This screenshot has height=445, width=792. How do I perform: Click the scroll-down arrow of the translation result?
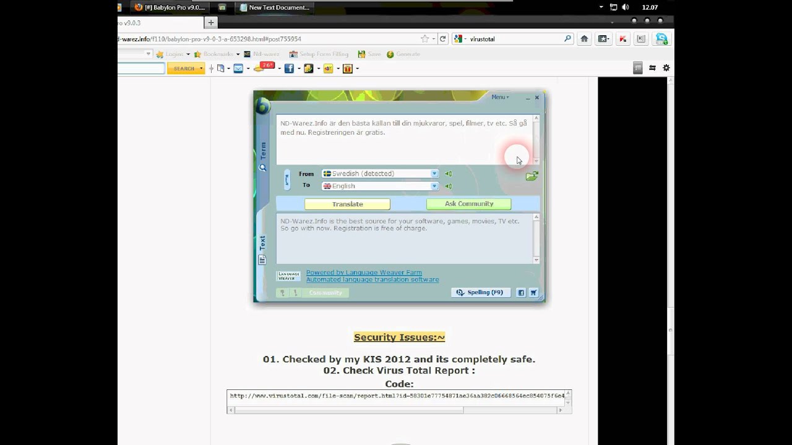[x=536, y=260]
